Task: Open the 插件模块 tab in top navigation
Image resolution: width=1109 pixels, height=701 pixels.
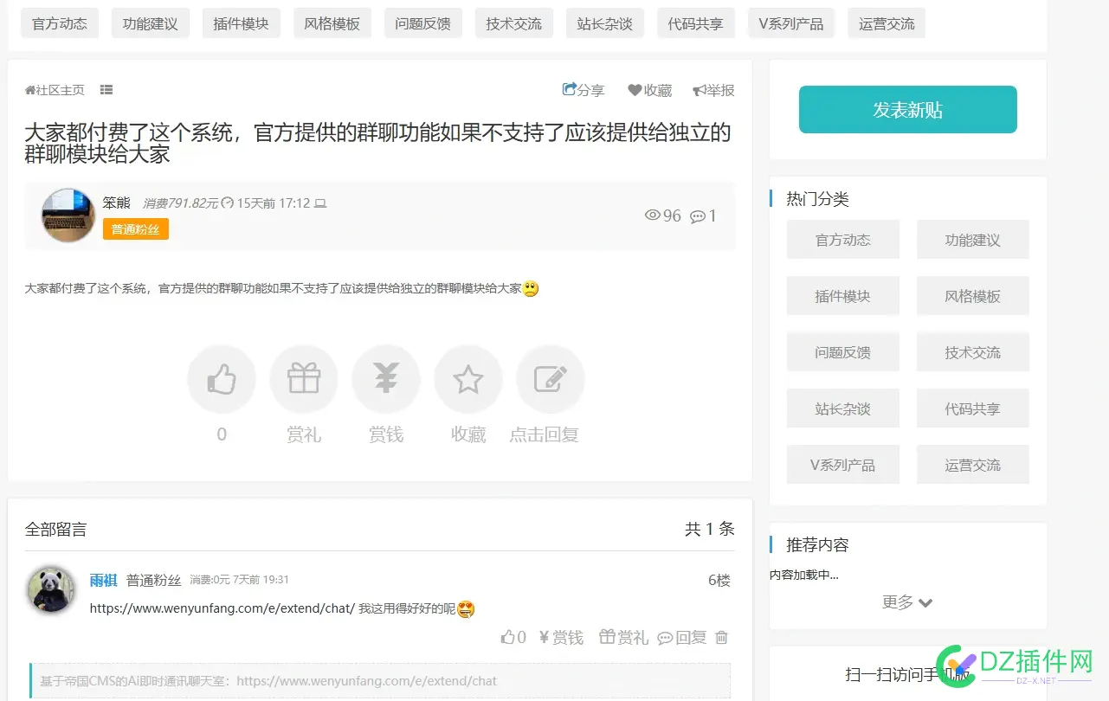Action: coord(242,23)
